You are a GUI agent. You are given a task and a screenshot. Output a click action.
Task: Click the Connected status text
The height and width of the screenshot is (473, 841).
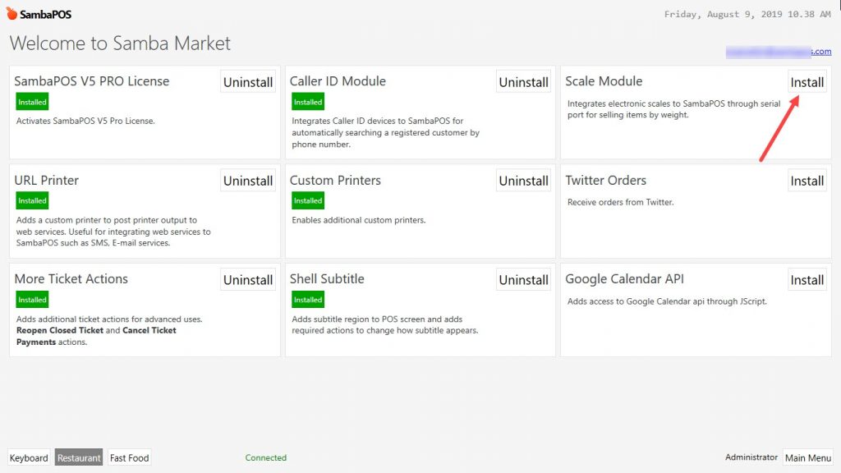pos(266,457)
